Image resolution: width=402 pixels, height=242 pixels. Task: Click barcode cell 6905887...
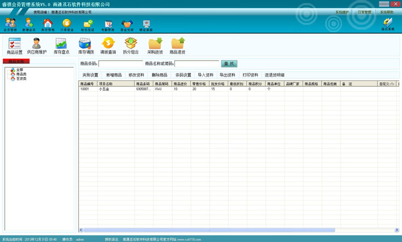(144, 89)
